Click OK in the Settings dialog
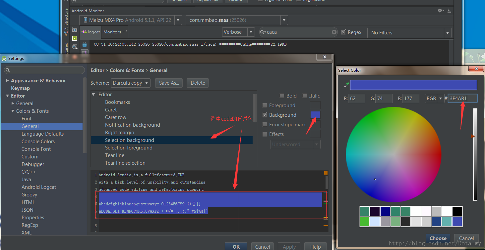Image resolution: width=485 pixels, height=250 pixels. point(236,247)
